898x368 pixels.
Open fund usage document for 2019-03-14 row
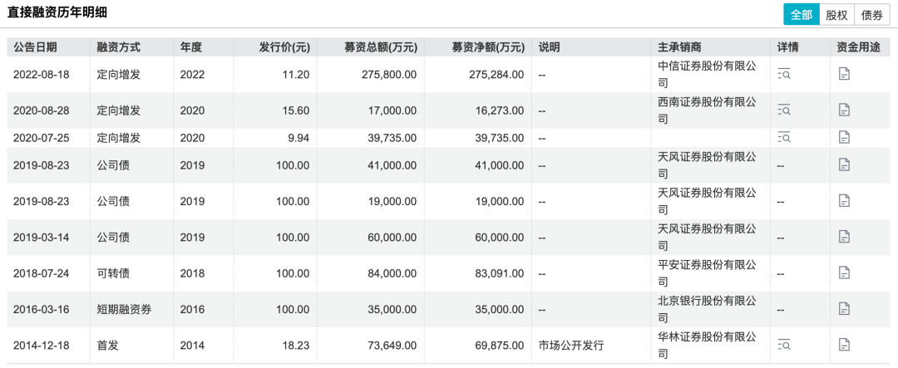[844, 237]
